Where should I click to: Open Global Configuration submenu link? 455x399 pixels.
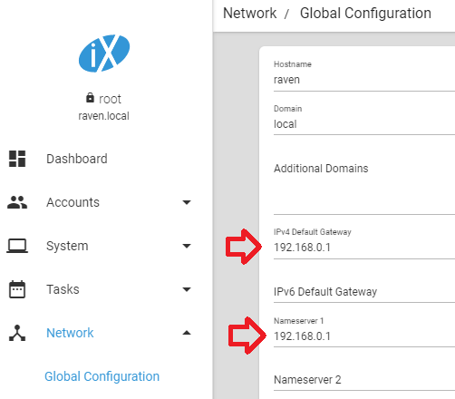tap(102, 376)
